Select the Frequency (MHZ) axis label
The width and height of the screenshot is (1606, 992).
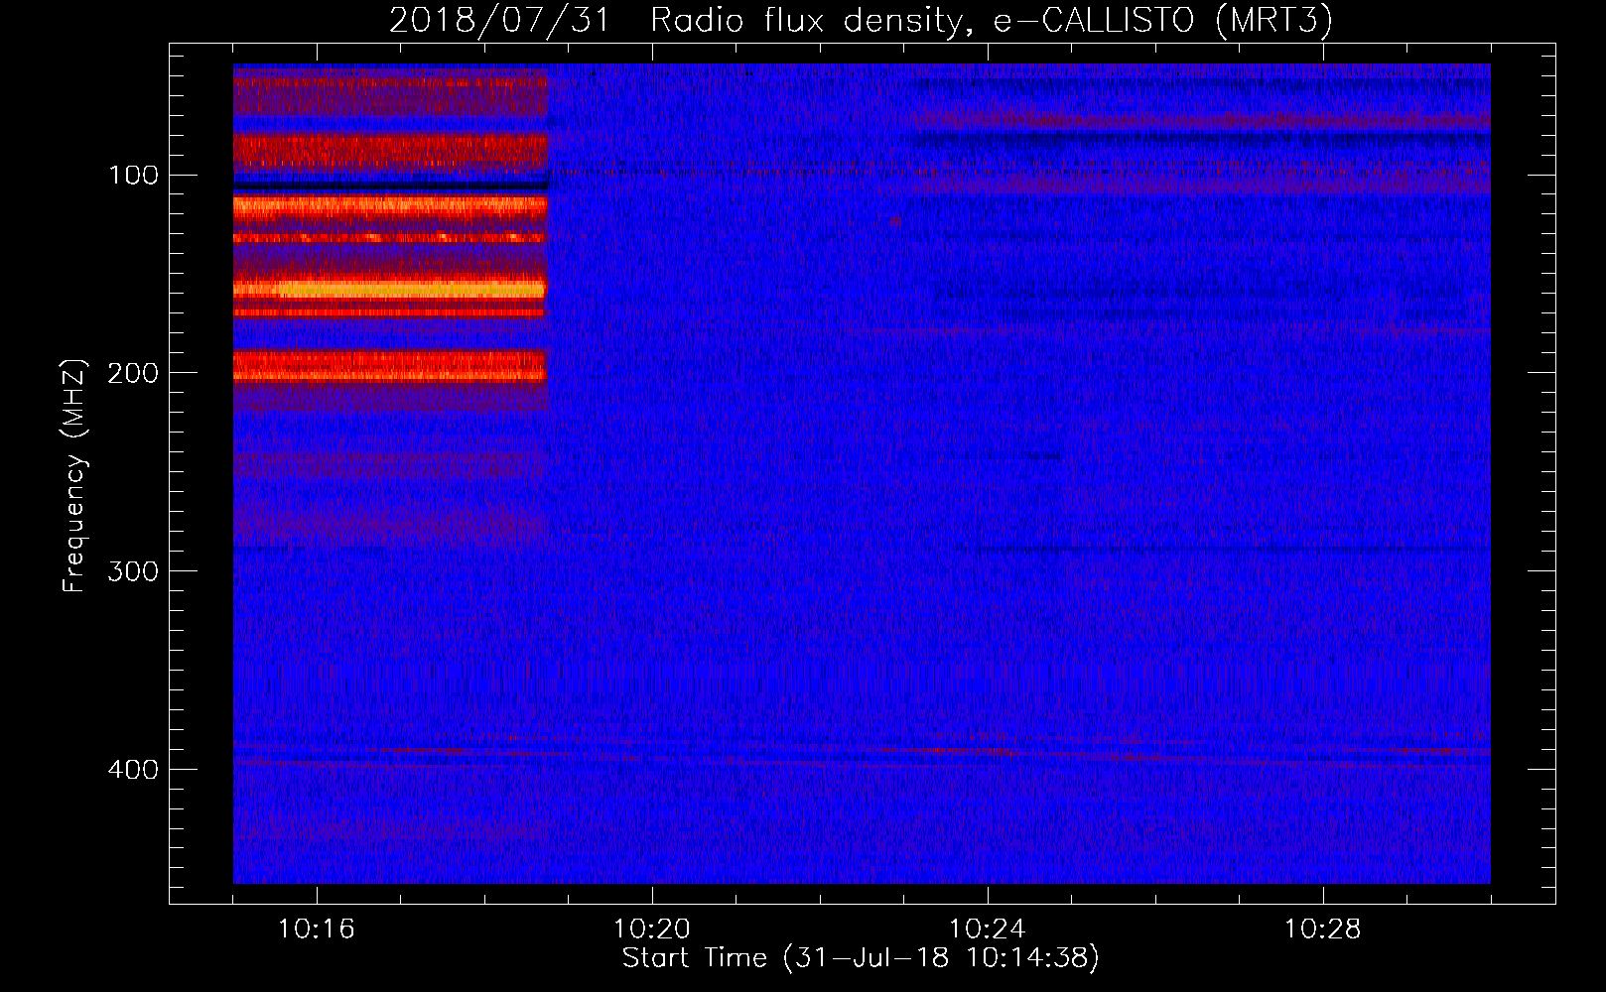click(74, 476)
